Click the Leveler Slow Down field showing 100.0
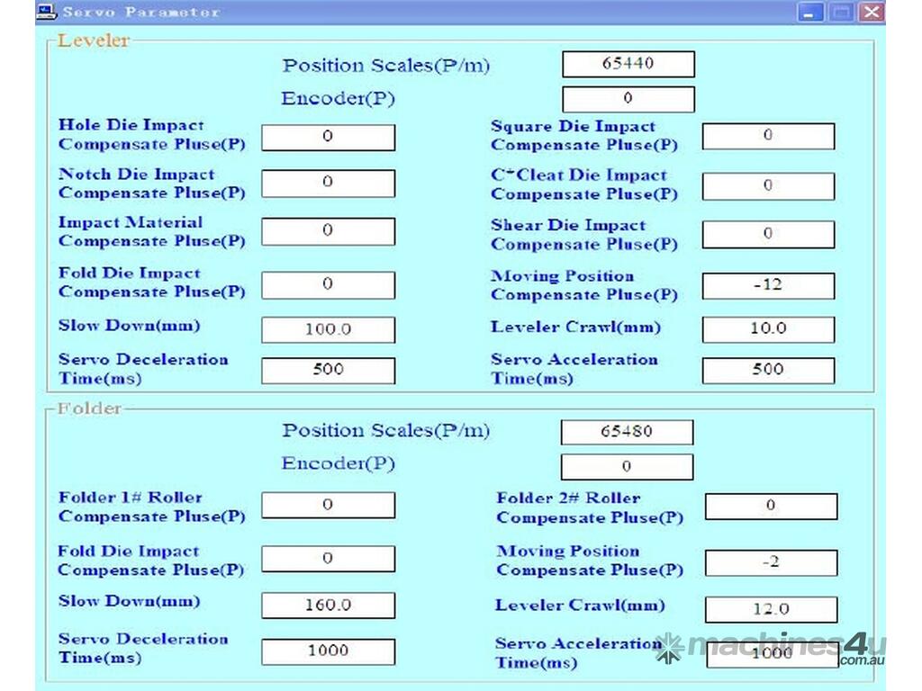 point(328,329)
